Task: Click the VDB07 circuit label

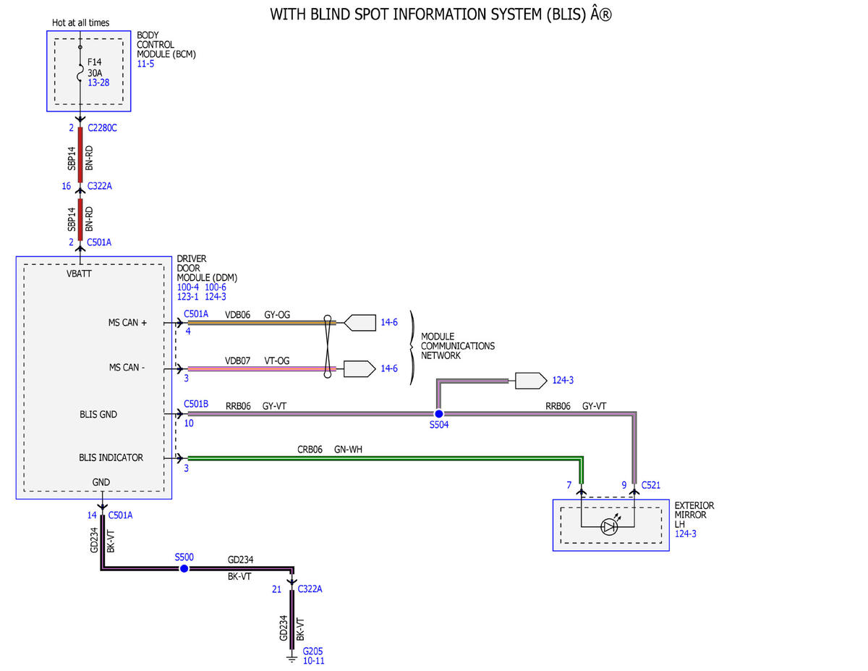Action: [237, 360]
